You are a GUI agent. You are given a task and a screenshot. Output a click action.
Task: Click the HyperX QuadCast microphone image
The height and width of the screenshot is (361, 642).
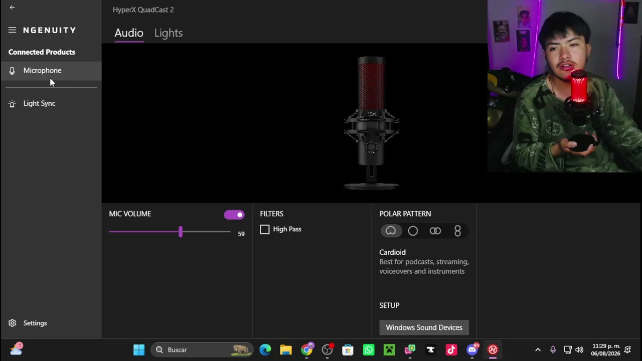tap(371, 123)
